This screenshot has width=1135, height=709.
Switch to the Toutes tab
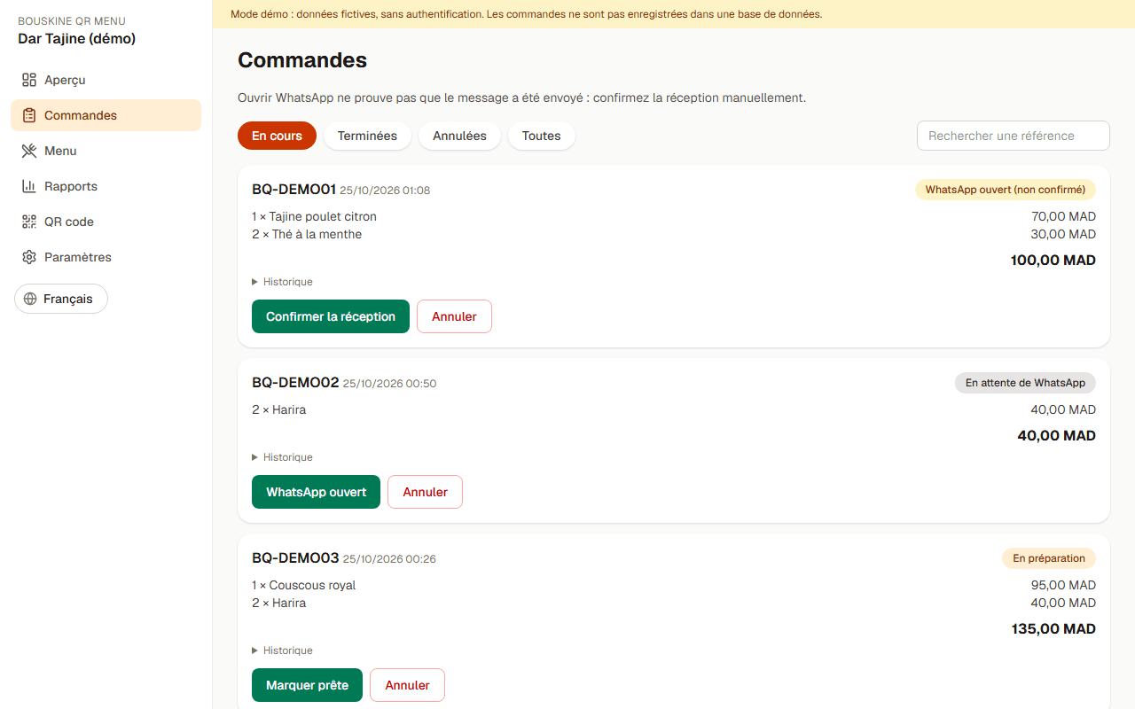pos(542,136)
